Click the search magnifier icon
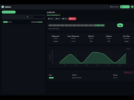Screen dimensions: 134x100 point(28,17)
